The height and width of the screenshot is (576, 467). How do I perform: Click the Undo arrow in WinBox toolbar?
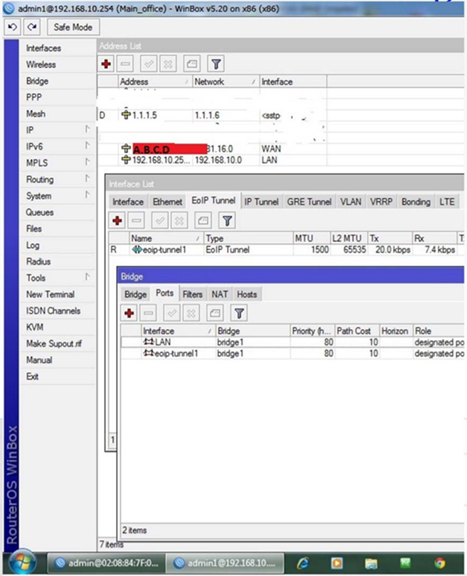(13, 27)
